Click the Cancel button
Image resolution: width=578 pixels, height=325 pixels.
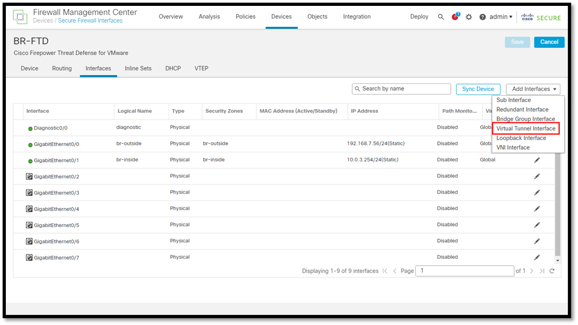coord(549,41)
